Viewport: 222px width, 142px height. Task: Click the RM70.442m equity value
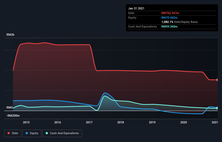tap(169, 18)
